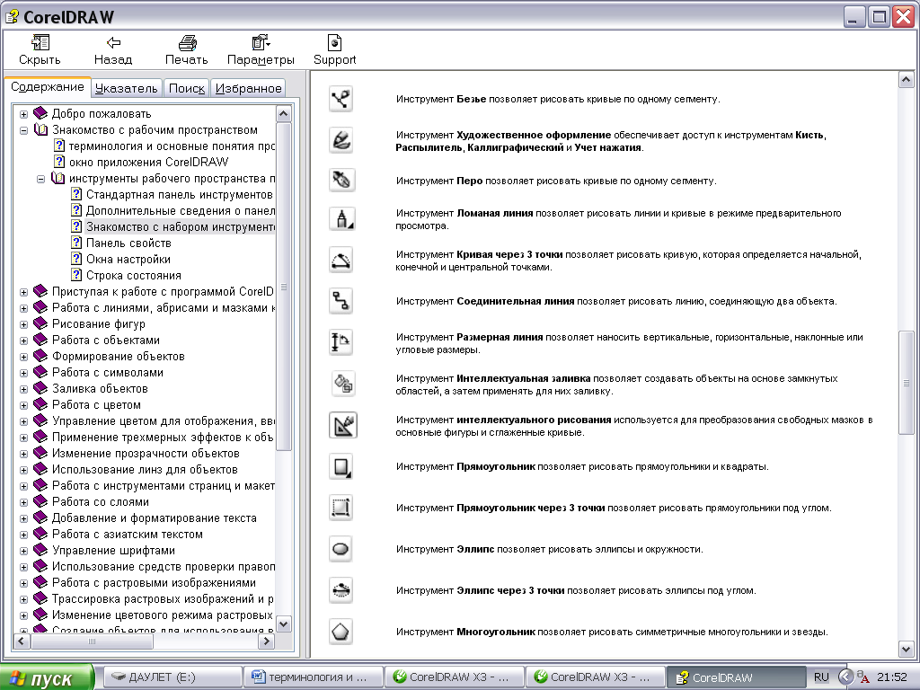Viewport: 920px width, 690px height.
Task: Go back using the Назад button
Action: pyautogui.click(x=112, y=49)
